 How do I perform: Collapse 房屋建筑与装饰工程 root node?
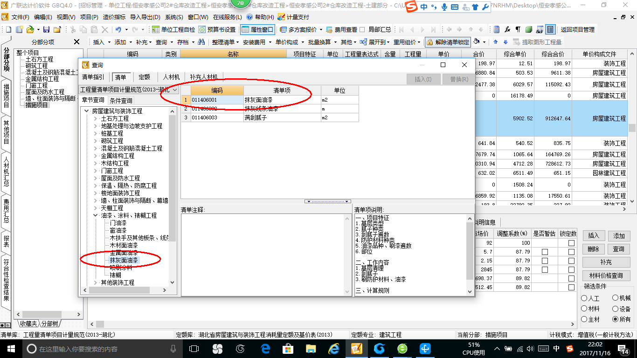pyautogui.click(x=86, y=111)
